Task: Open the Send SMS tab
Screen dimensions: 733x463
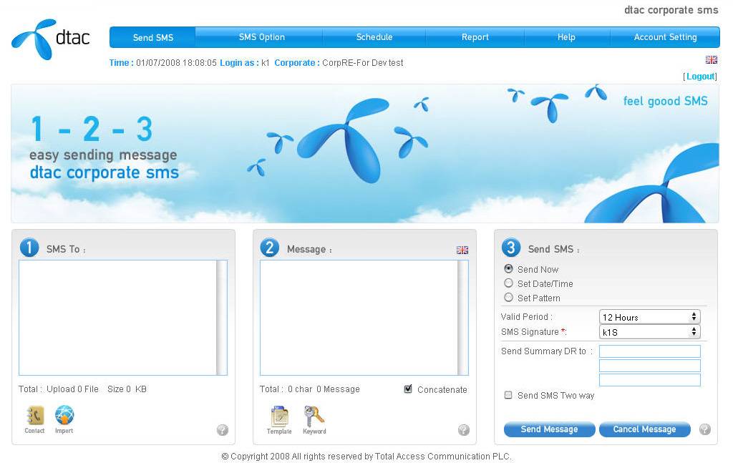Action: point(153,37)
